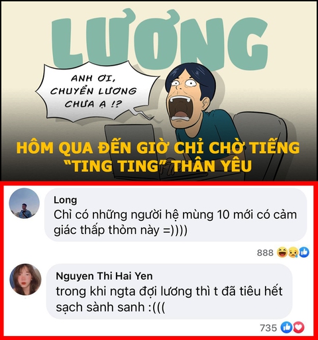Select Long's comment text about mùng 10
This screenshot has width=318, height=340.
pyautogui.click(x=176, y=223)
